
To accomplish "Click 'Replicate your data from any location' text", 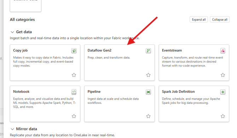I will point(62,135).
